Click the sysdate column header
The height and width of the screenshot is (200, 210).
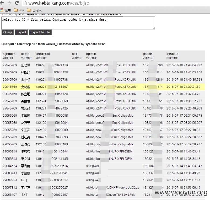(172, 54)
